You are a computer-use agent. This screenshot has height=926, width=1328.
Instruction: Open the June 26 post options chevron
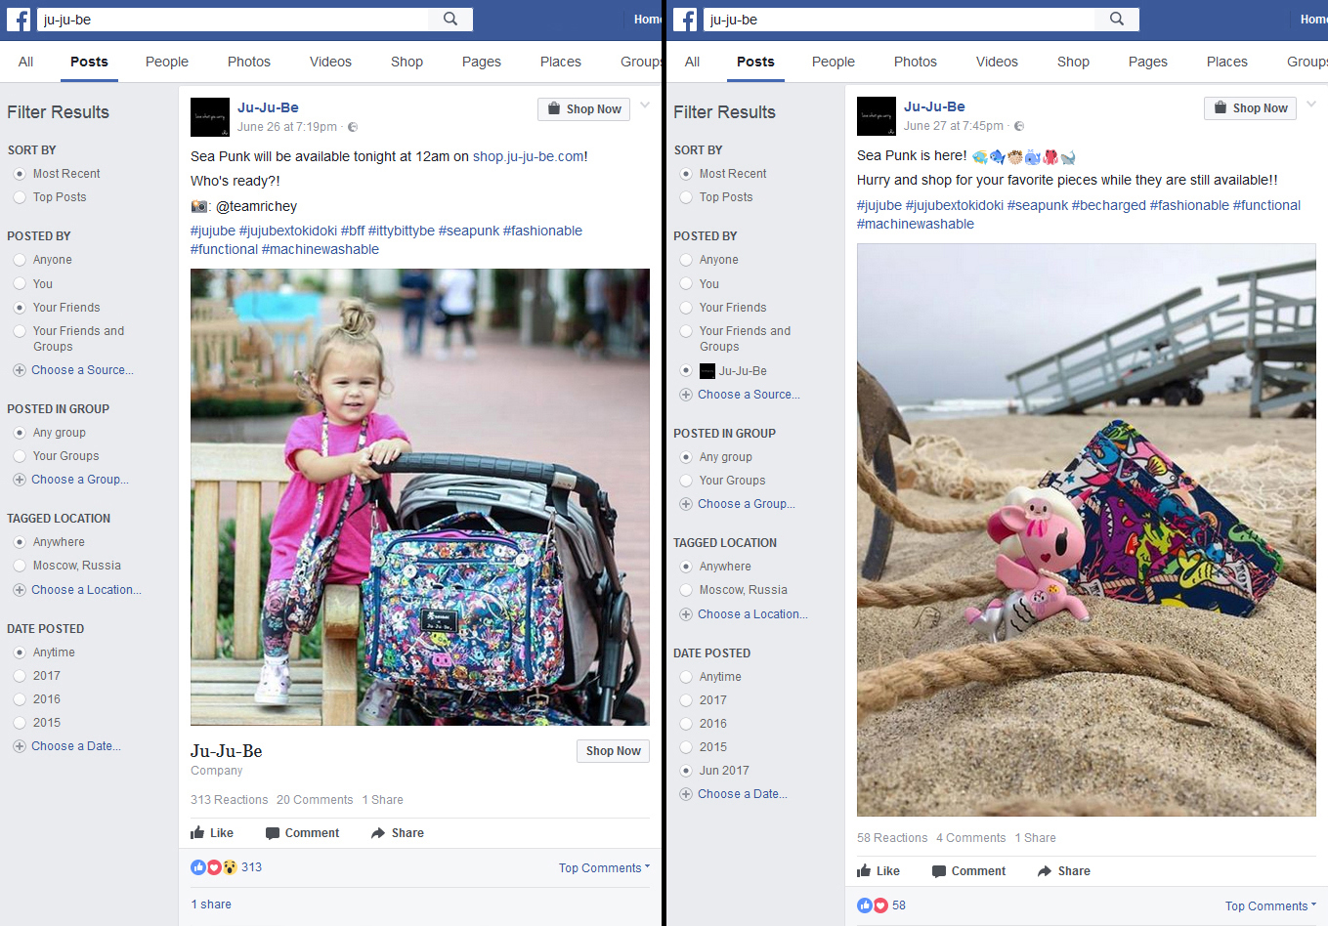(645, 105)
